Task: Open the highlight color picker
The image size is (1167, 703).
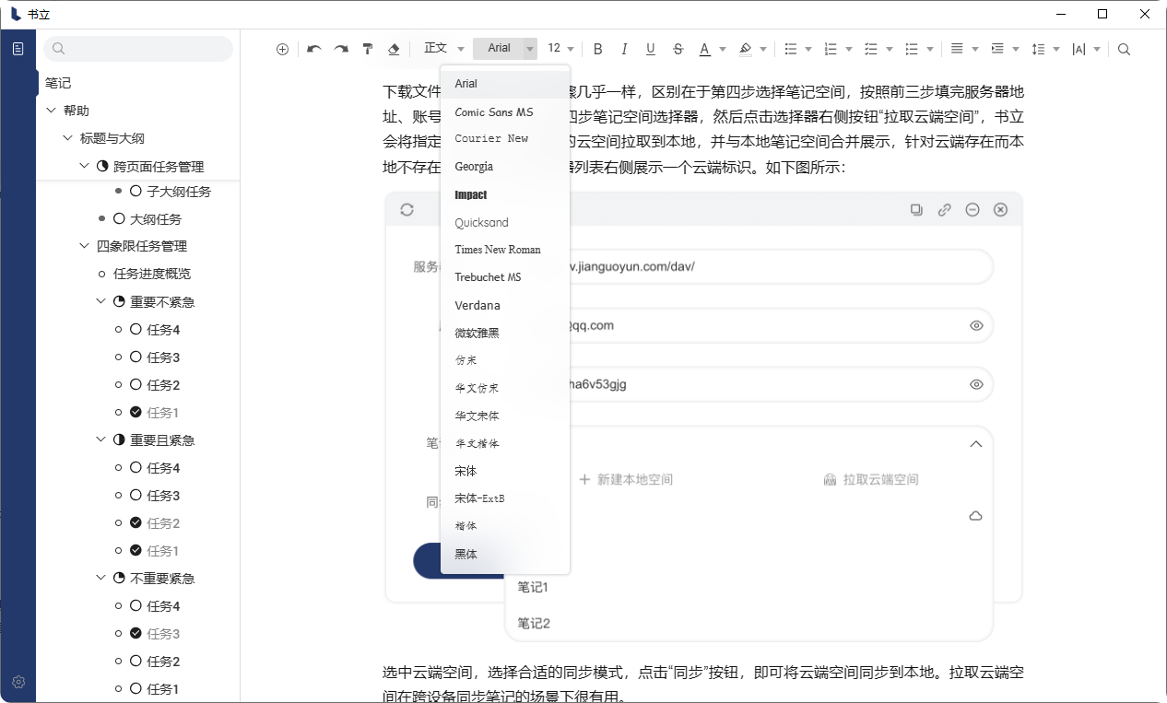Action: pos(747,49)
